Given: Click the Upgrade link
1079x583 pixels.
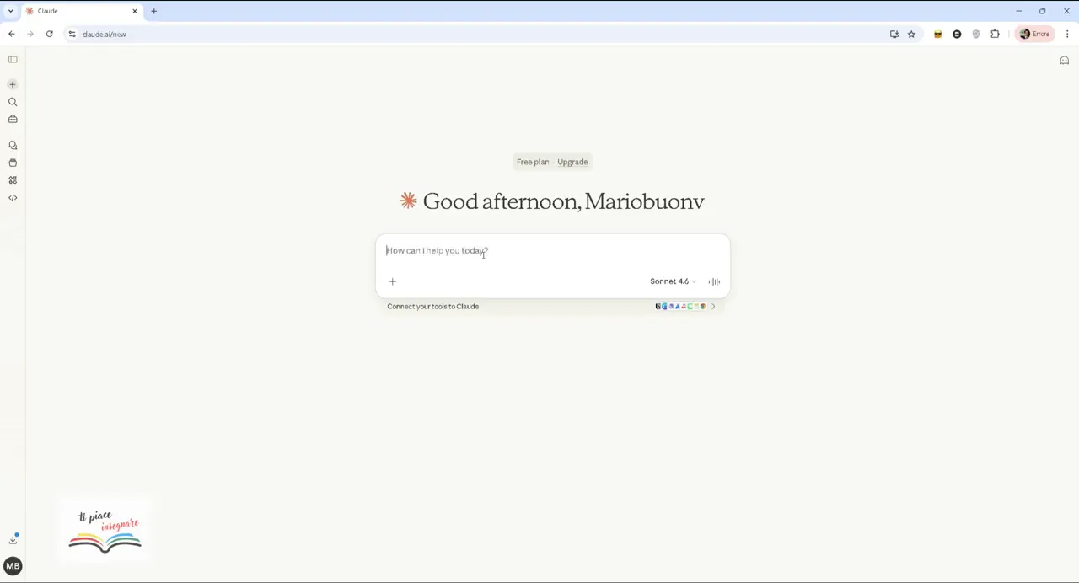Looking at the screenshot, I should [572, 162].
